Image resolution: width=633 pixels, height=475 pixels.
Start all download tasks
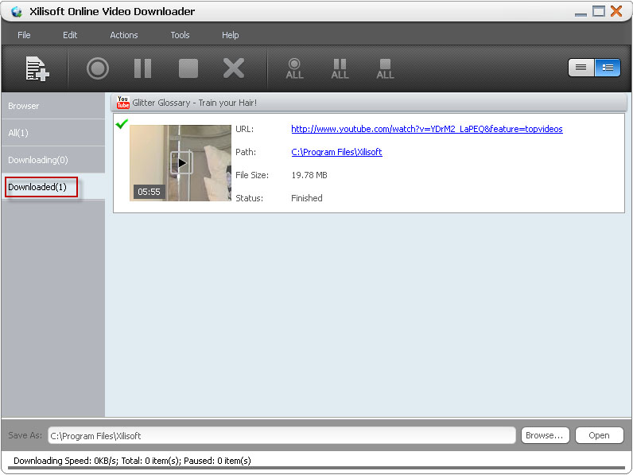[x=294, y=68]
